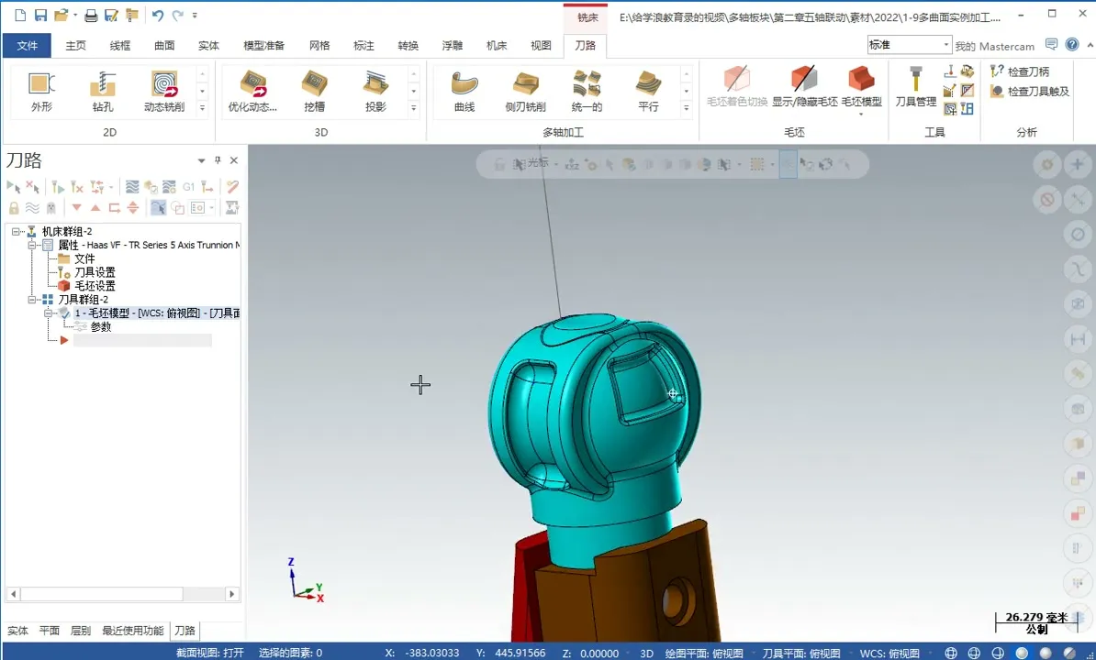Toggle the lock icon in 刀路 panel
Viewport: 1096px width, 660px height.
point(16,206)
